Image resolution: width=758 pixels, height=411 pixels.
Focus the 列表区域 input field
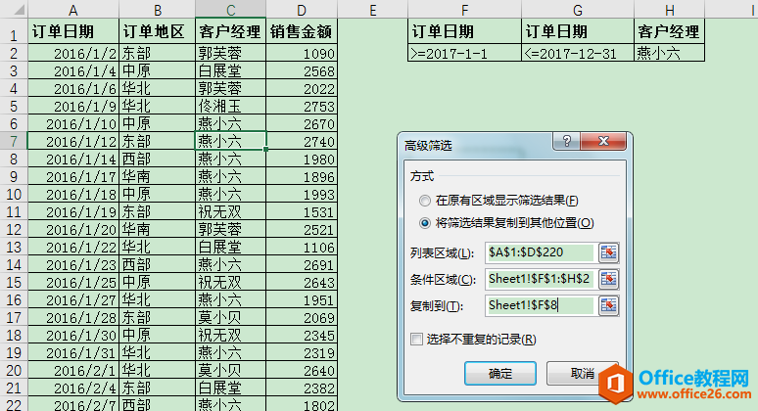pos(540,252)
